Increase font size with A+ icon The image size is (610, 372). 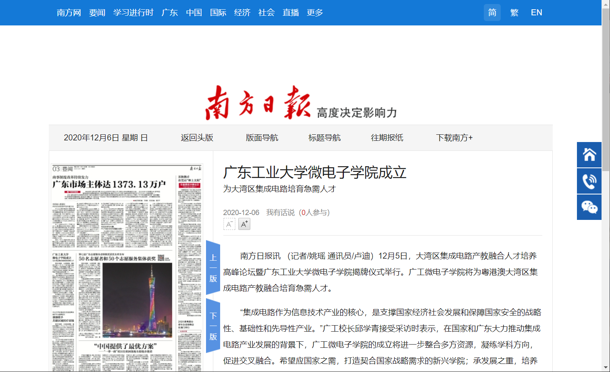(x=244, y=224)
